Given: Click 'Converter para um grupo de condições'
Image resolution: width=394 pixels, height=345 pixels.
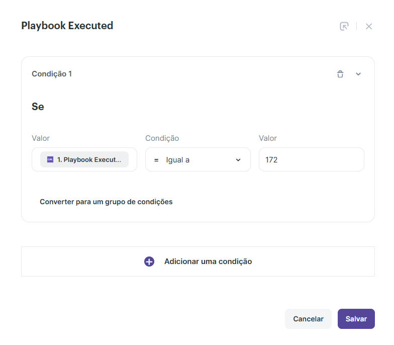Looking at the screenshot, I should (106, 202).
